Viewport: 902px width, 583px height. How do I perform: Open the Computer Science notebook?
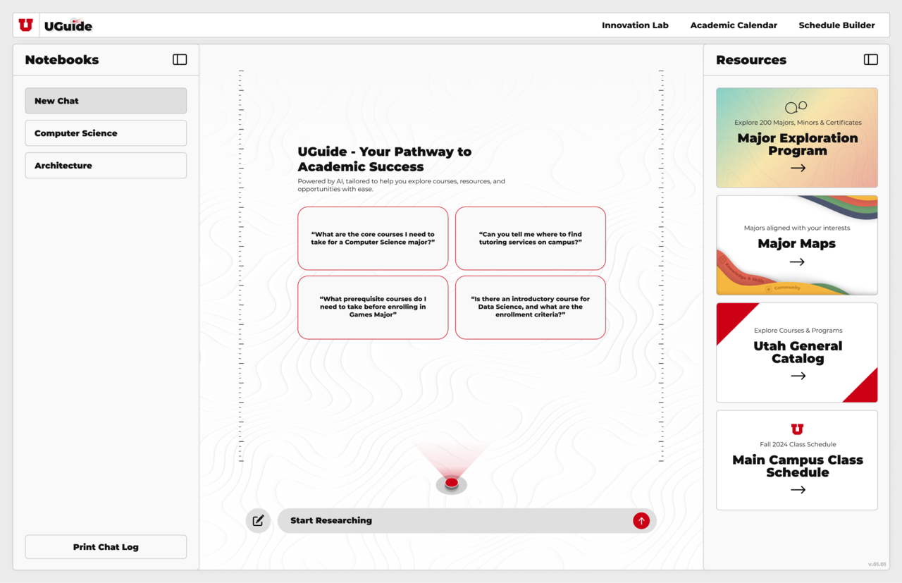[106, 133]
